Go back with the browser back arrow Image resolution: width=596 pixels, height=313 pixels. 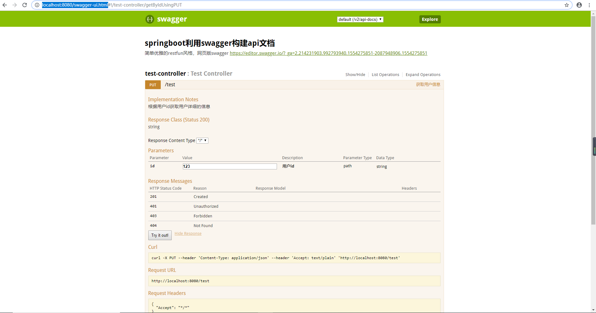[x=5, y=5]
